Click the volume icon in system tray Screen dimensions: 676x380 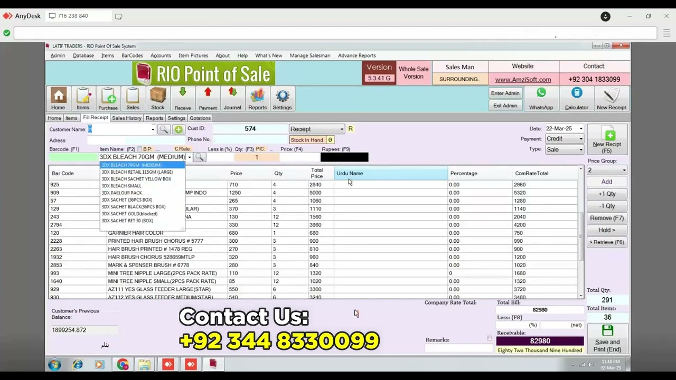590,364
